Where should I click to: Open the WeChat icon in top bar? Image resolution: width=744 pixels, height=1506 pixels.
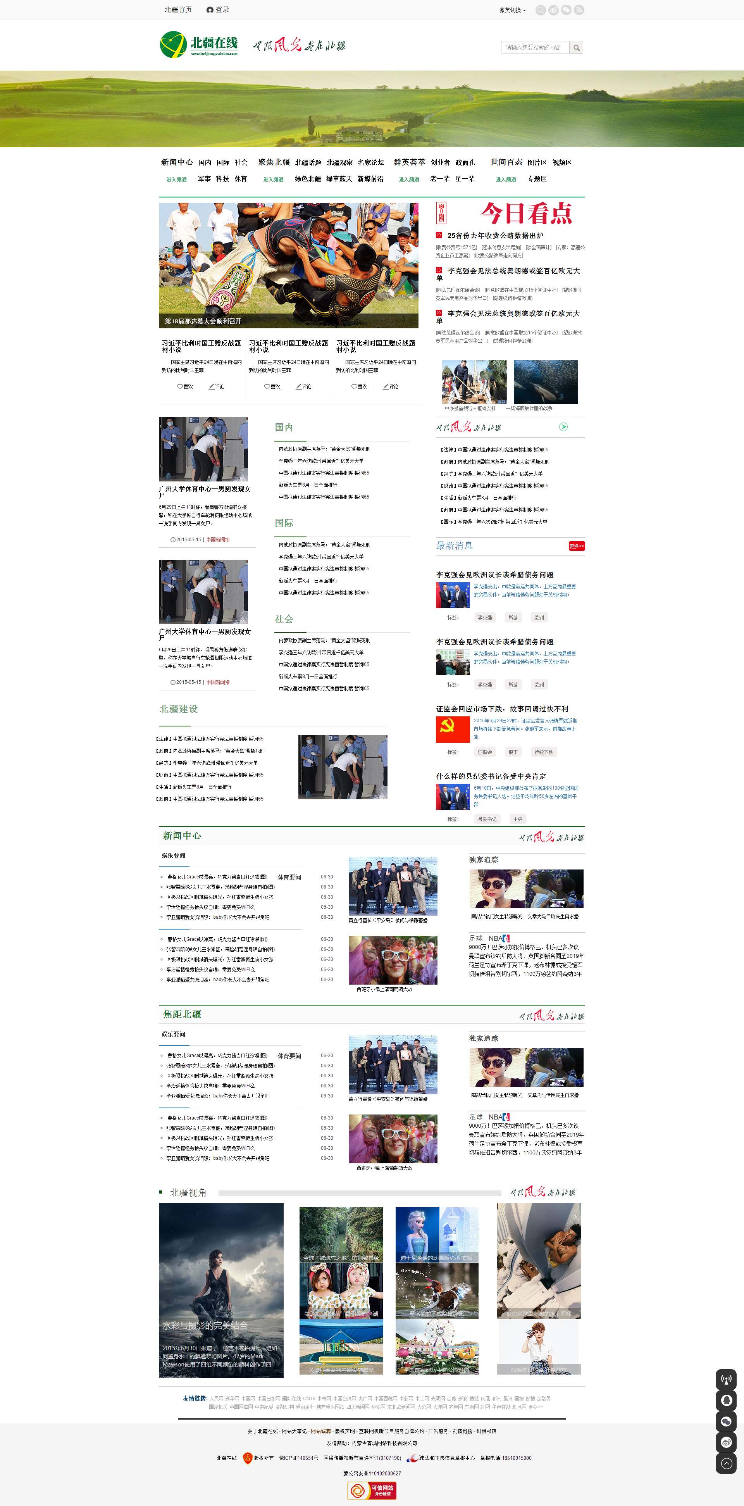[x=566, y=10]
